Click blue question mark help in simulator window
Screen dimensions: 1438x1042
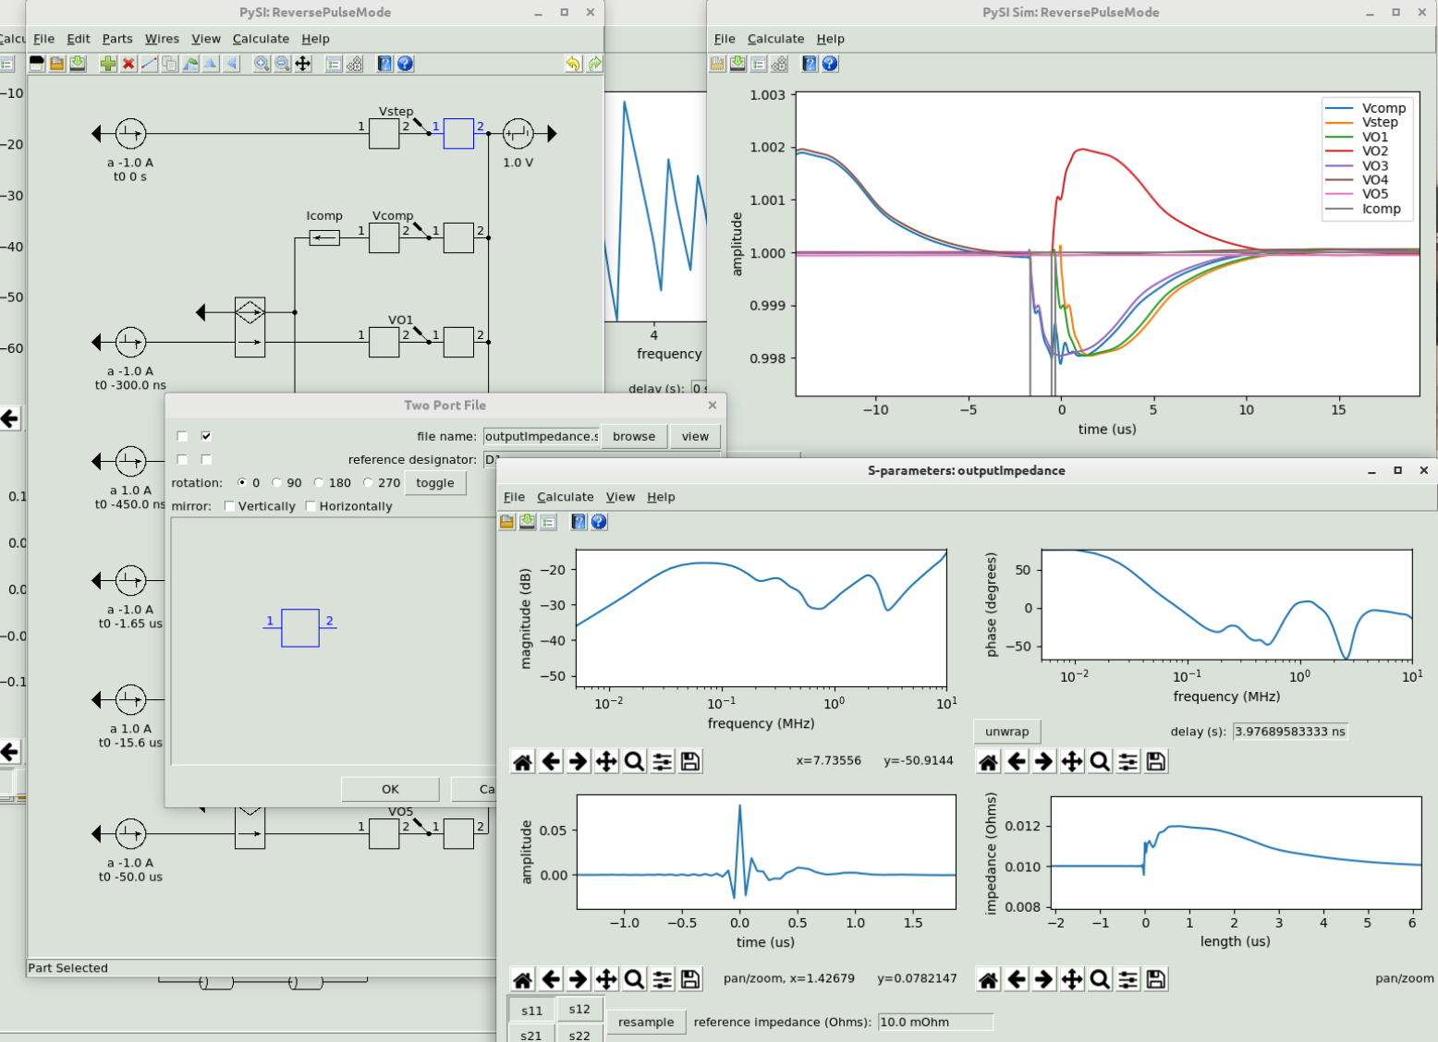830,64
